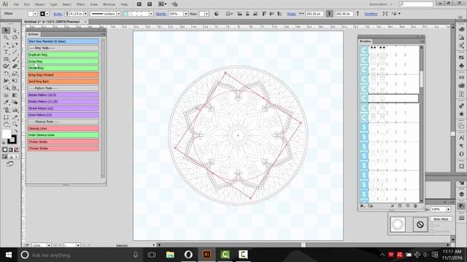This screenshot has width=467, height=262.
Task: Click the Cortana Ask me anything box
Action: click(x=81, y=255)
